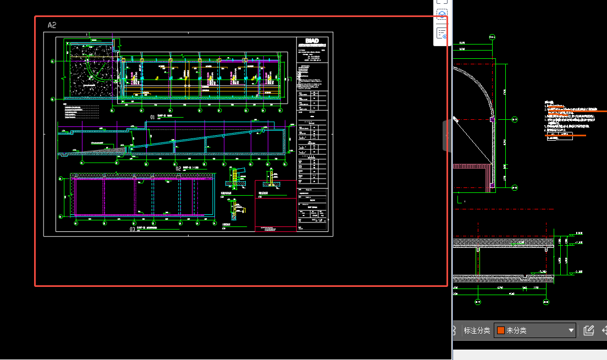Viewport: 607px width, 360px height.
Task: Click the edit annotation pencil icon
Action: [x=588, y=330]
